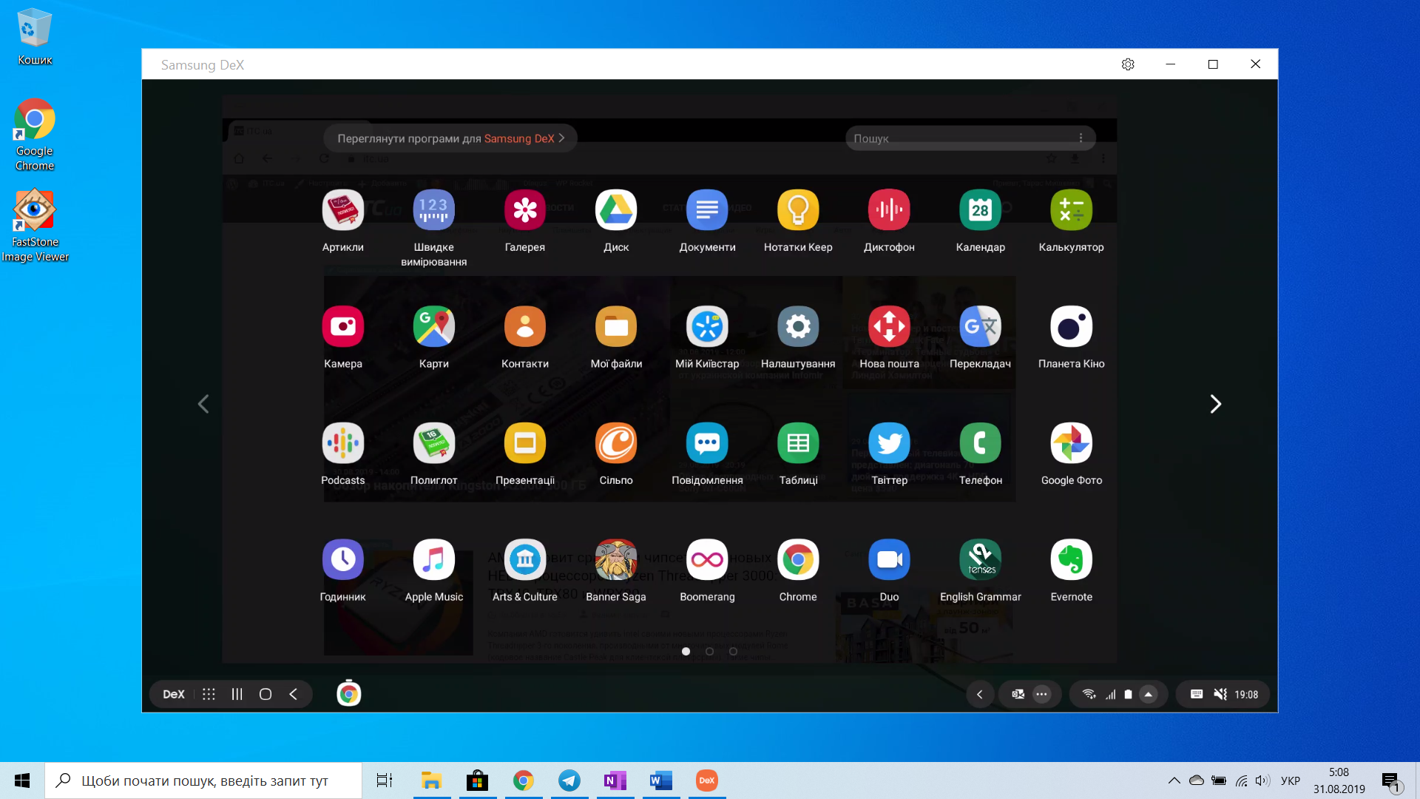The image size is (1420, 799).
Task: Open the apps grid in DeX taskbar
Action: 209,694
